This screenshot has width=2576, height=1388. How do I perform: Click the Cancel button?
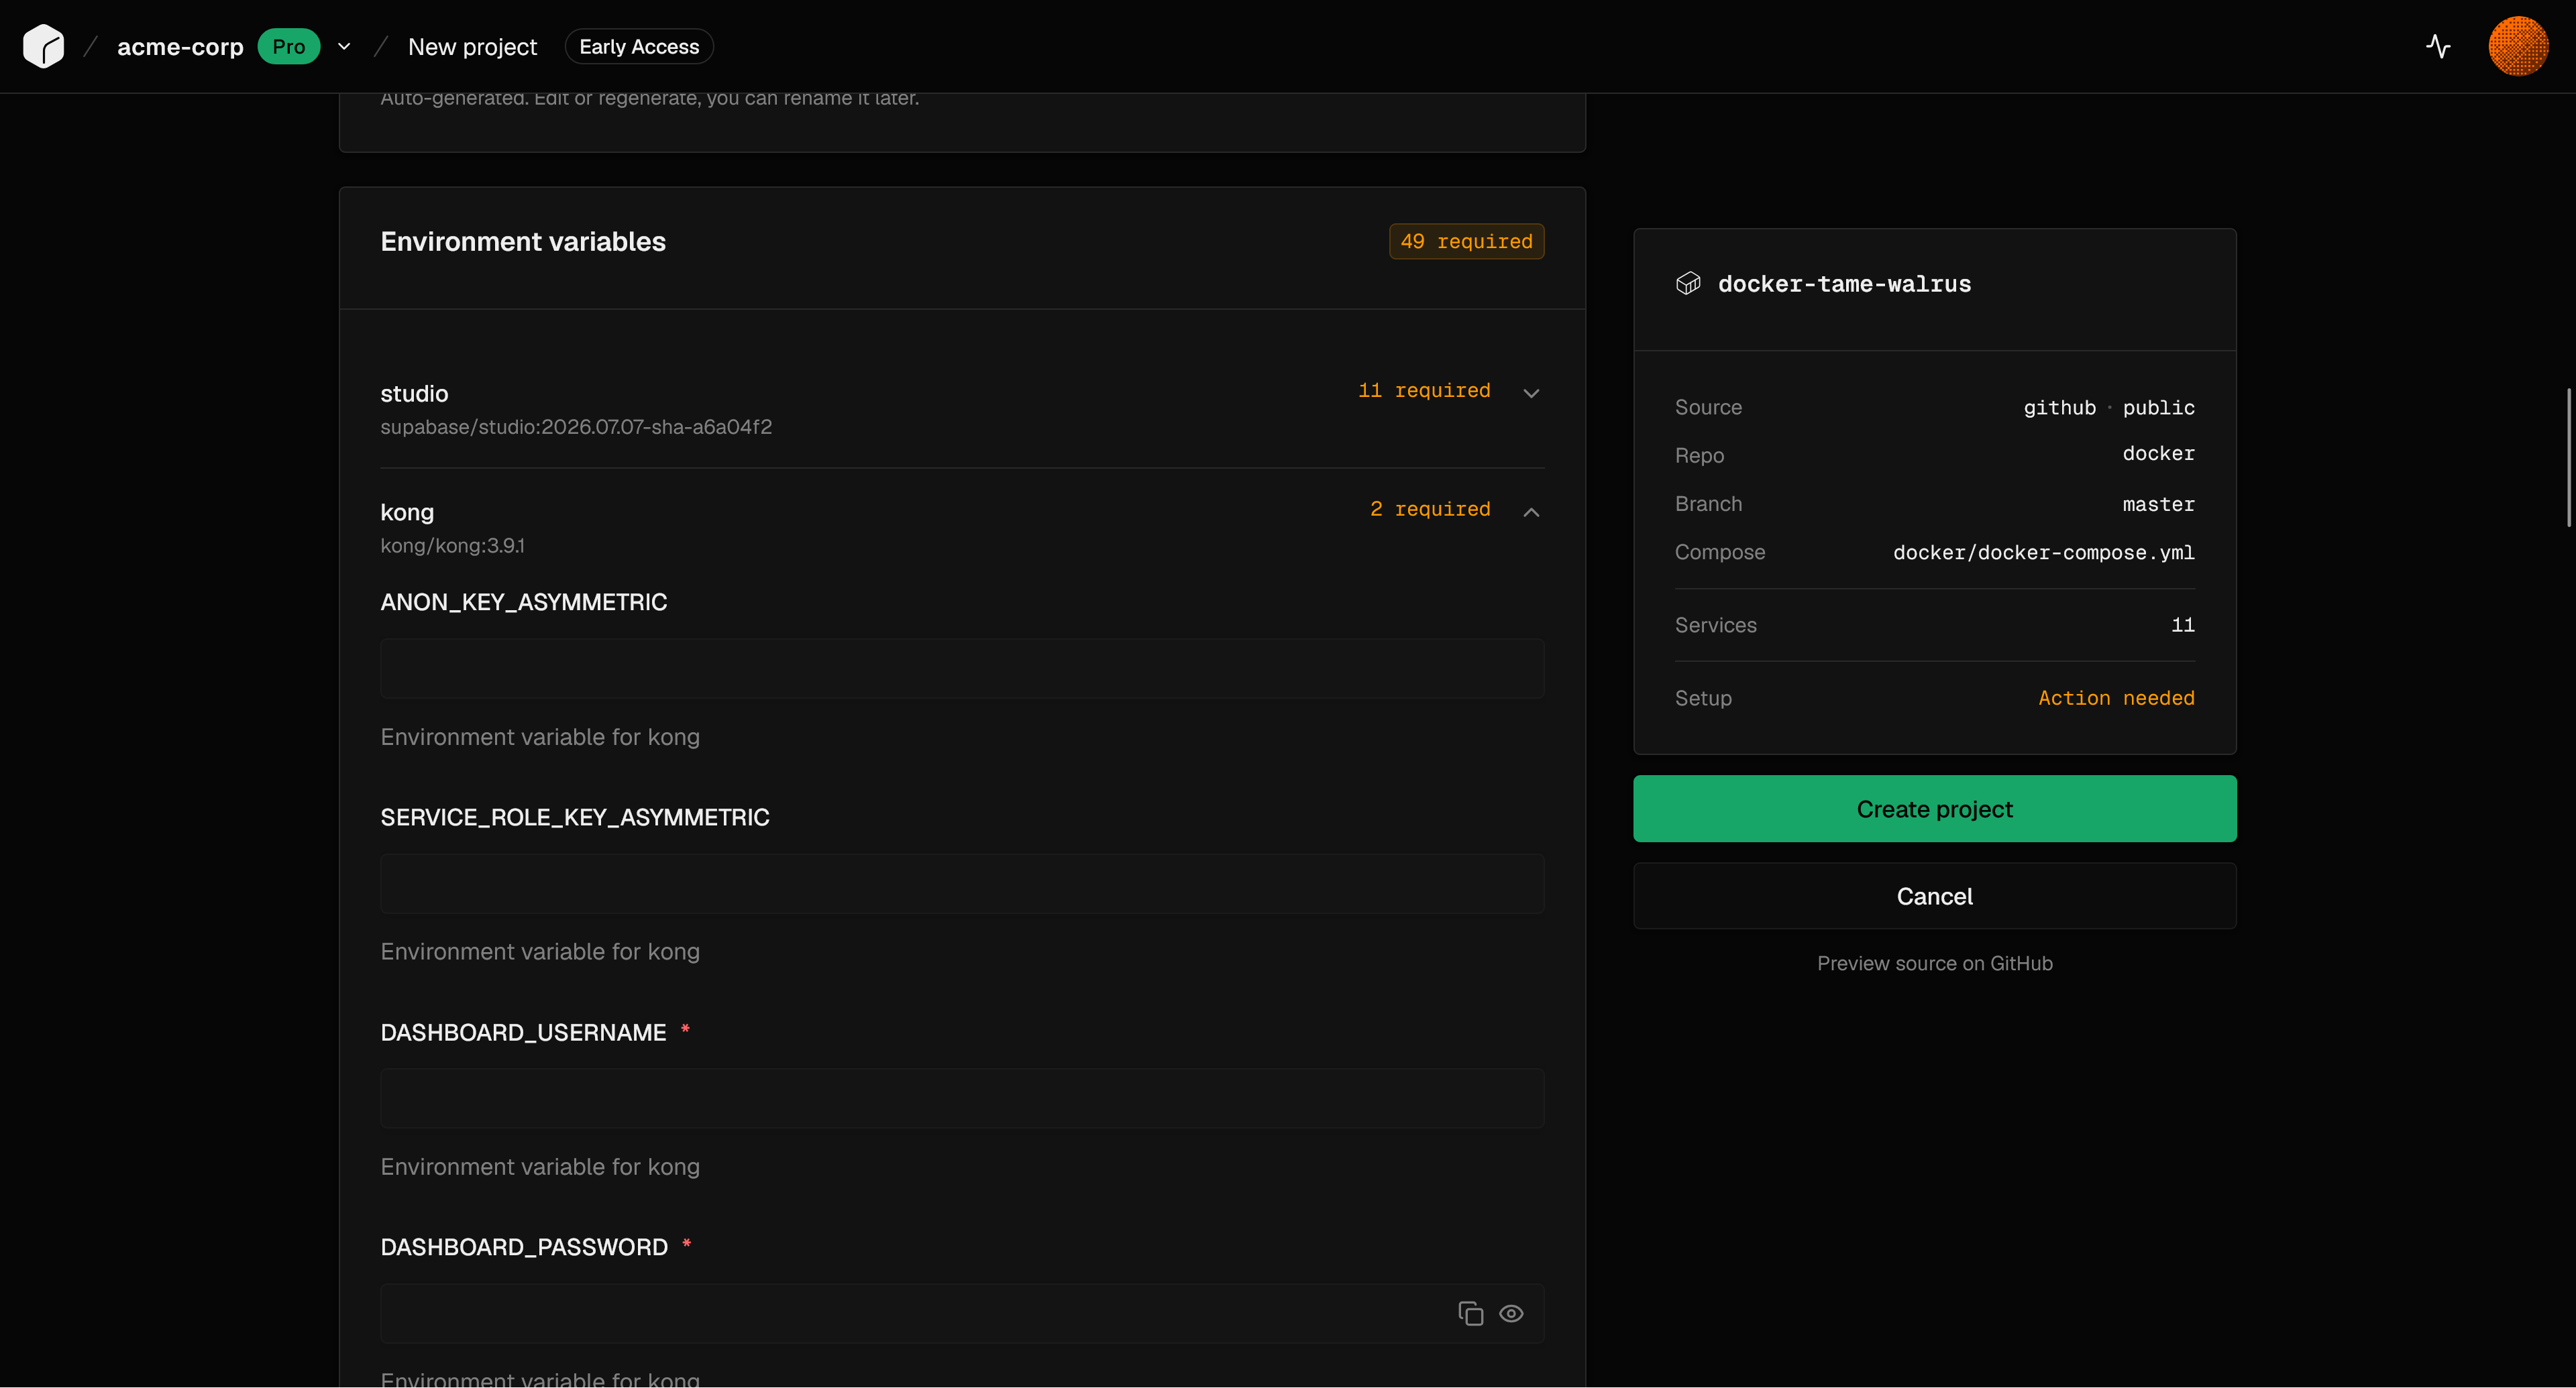1934,897
